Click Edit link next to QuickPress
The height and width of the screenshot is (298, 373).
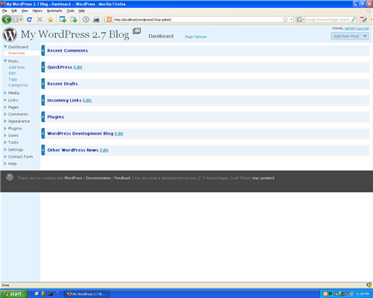click(x=78, y=67)
